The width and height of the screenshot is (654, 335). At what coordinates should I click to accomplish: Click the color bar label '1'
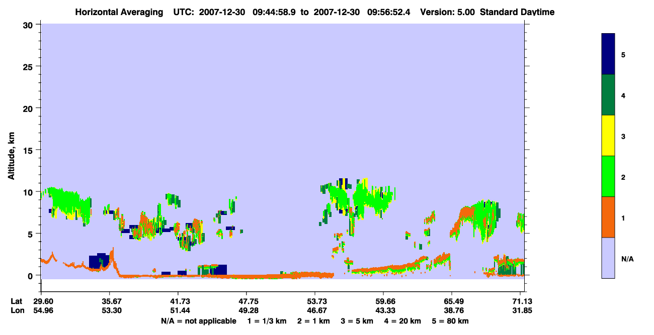coord(623,217)
